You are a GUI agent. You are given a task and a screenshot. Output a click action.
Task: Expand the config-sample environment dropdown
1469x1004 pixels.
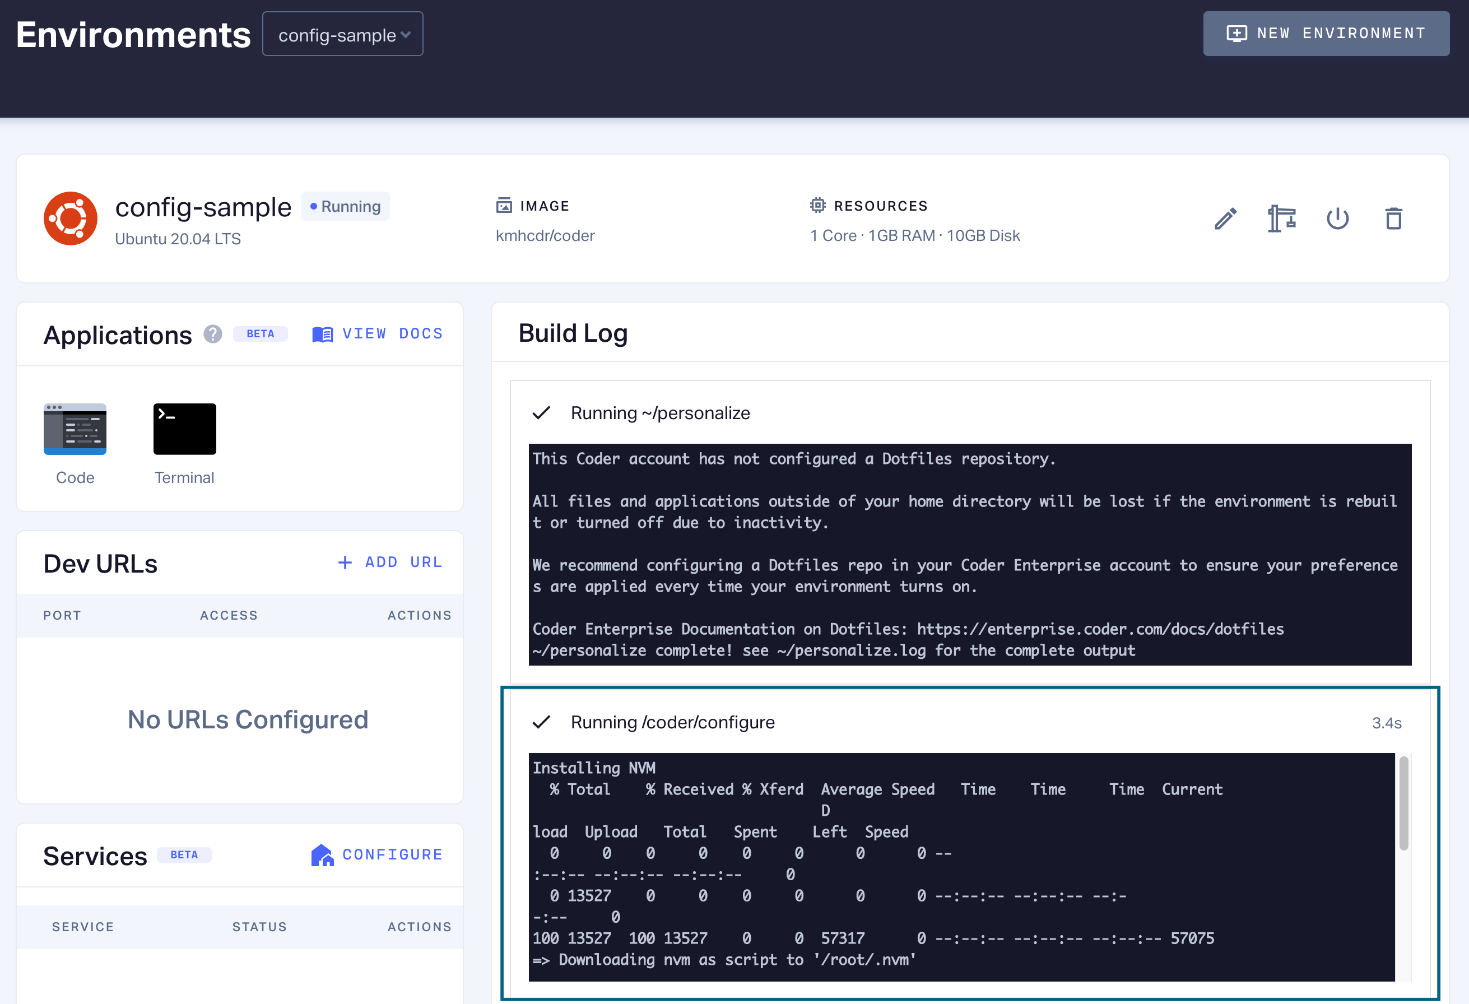342,35
